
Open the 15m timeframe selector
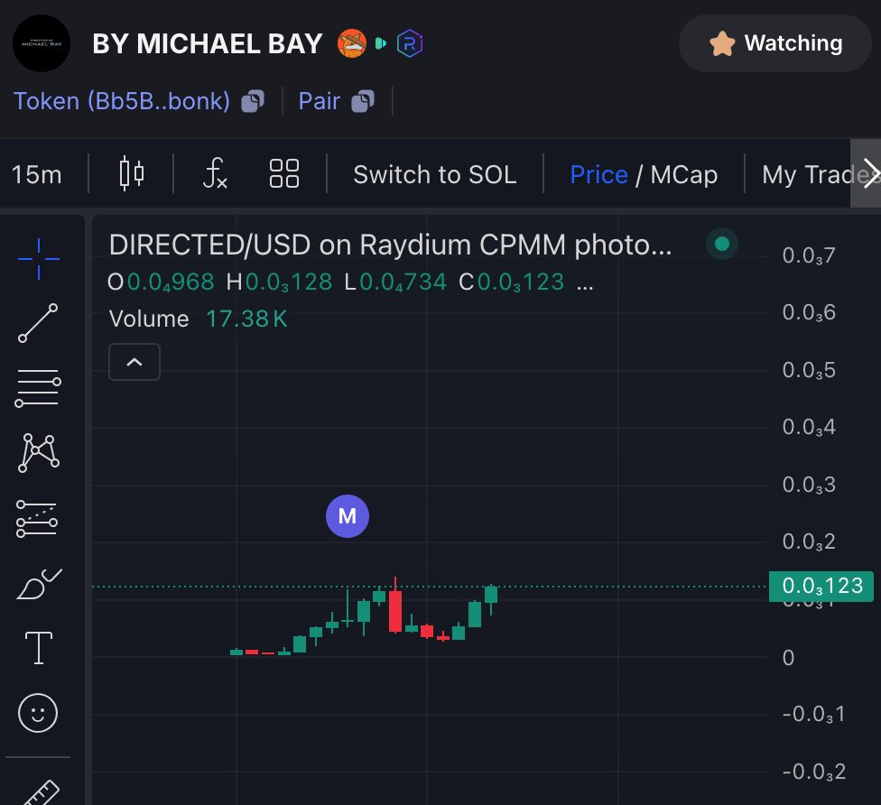click(36, 175)
